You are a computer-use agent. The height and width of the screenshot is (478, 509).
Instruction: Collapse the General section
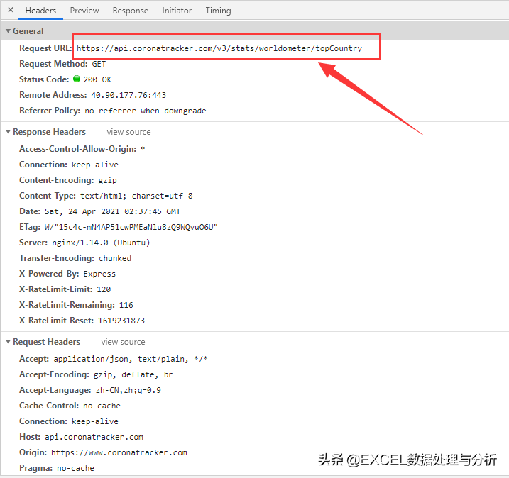(x=8, y=30)
